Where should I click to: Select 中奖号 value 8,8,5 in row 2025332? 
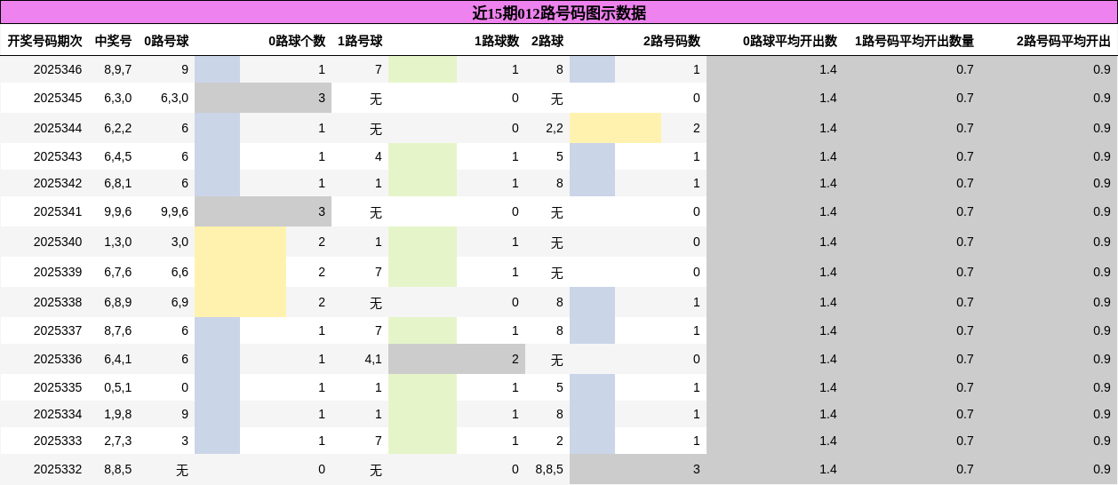[x=118, y=469]
